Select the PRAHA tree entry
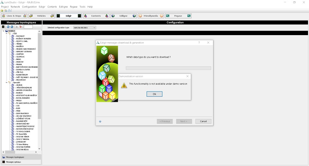The image size is (309, 166). (19, 64)
